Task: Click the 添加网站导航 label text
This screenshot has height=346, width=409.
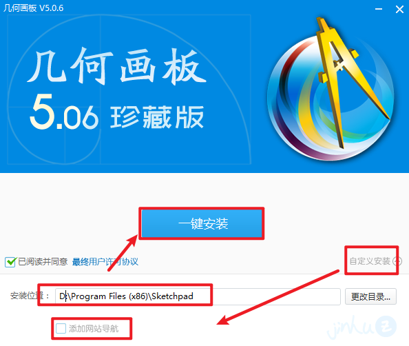Action: pyautogui.click(x=94, y=329)
